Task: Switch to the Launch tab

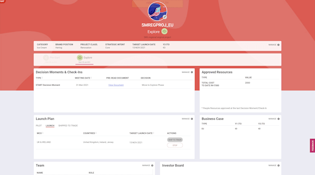Action: tap(50, 126)
